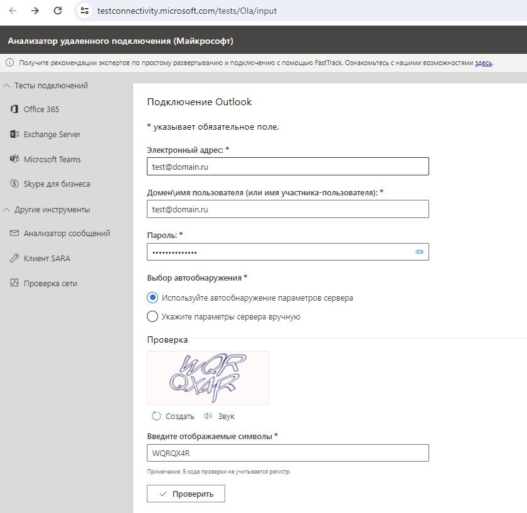Open site information icon in address bar
The height and width of the screenshot is (513, 527).
[85, 11]
